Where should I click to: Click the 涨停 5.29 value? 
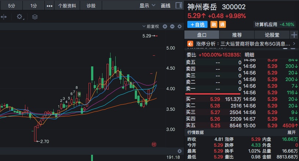(256, 139)
